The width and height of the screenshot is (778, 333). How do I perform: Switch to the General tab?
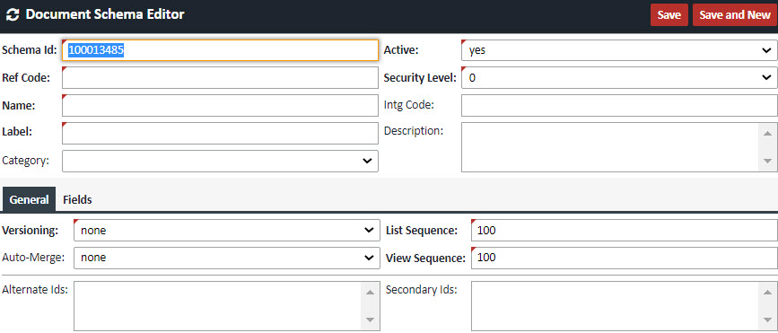[x=29, y=199]
